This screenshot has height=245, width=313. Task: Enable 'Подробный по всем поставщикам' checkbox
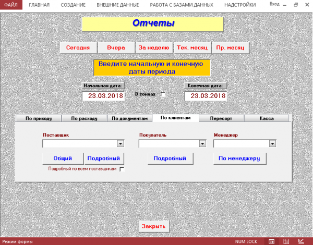pyautogui.click(x=122, y=169)
